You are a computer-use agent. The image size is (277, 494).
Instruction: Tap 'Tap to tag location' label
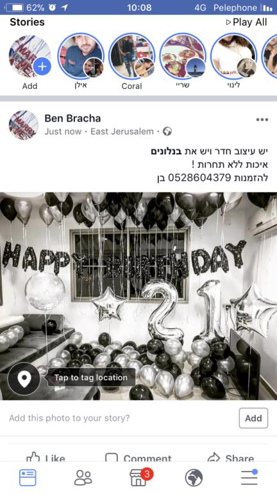(91, 378)
